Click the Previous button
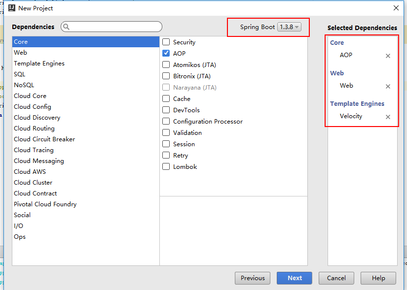 click(x=253, y=278)
